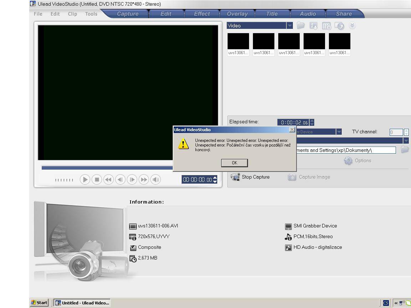The width and height of the screenshot is (411, 308).
Task: Click the CS language indicator in tray
Action: click(x=386, y=303)
